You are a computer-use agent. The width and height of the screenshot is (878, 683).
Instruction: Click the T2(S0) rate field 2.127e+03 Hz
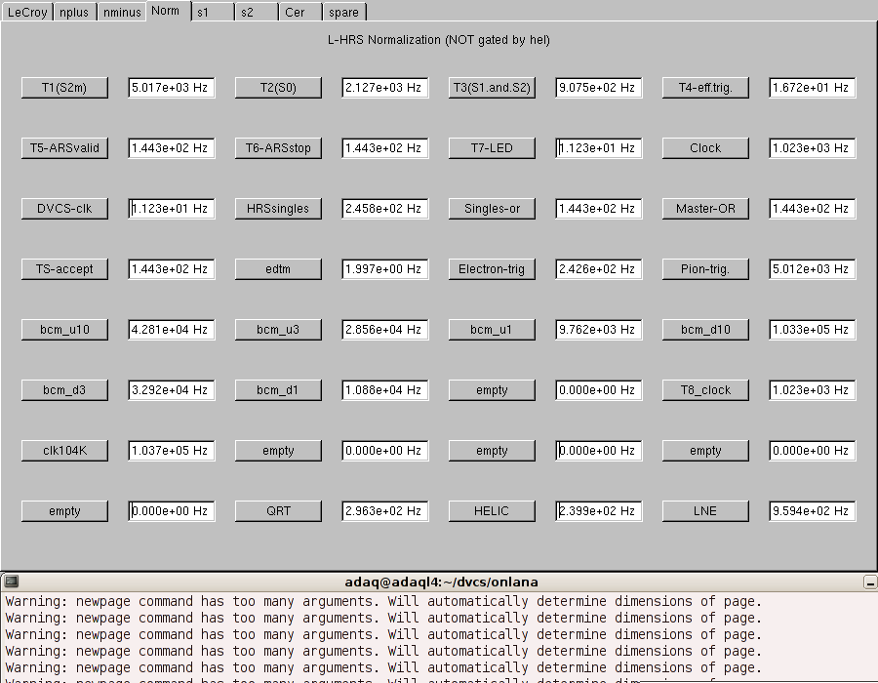pos(385,88)
